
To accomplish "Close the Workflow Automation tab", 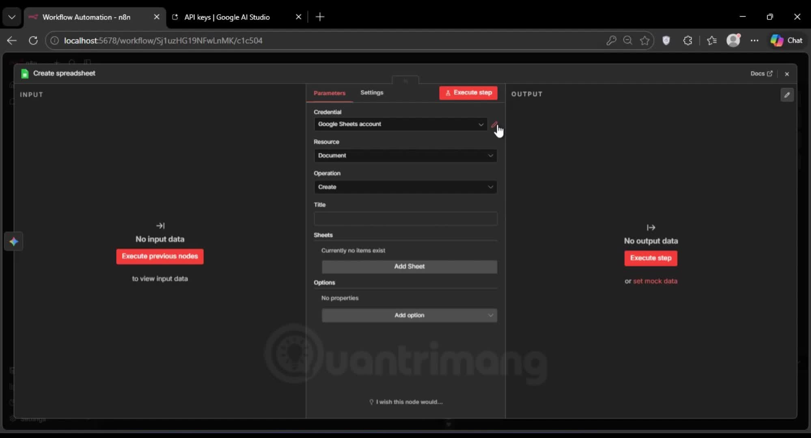I will click(157, 17).
